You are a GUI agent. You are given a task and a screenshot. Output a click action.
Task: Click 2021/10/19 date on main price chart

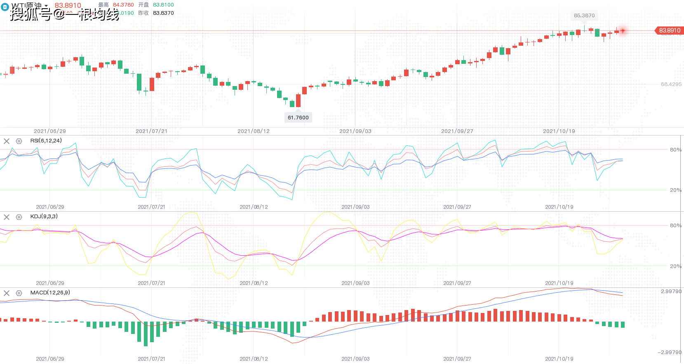pyautogui.click(x=559, y=131)
